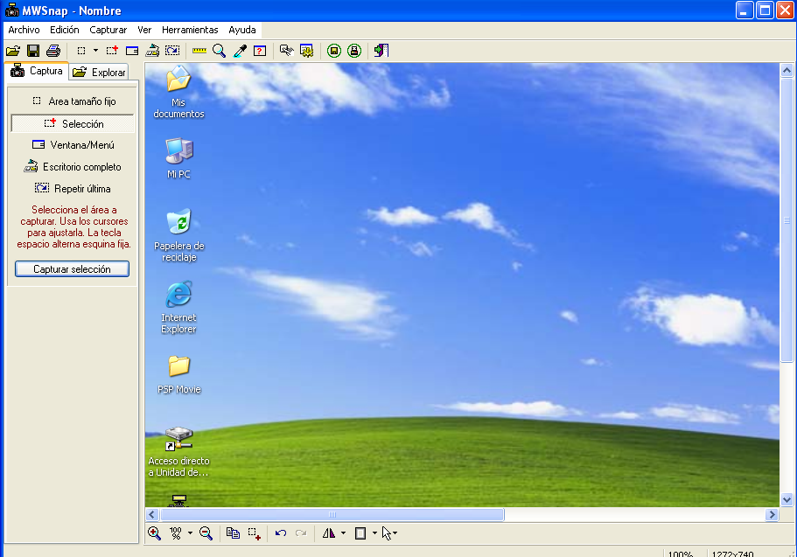Choose Escritorio completo in the side panel
The width and height of the screenshot is (797, 557).
(73, 167)
